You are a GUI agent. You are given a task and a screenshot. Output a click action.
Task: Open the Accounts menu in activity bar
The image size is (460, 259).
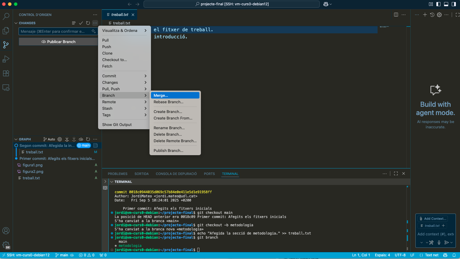click(x=6, y=231)
